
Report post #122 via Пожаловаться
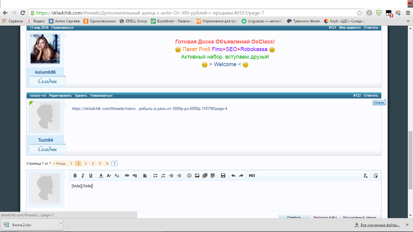pos(101,95)
